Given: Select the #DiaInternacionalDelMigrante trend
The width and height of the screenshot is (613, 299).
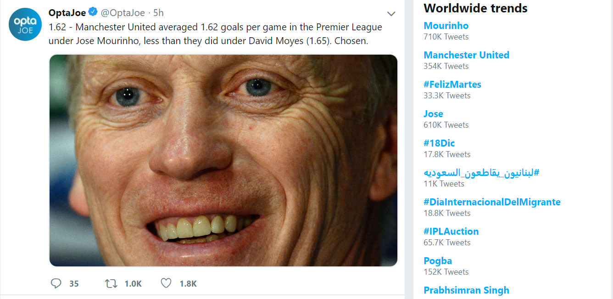Looking at the screenshot, I should click(492, 202).
